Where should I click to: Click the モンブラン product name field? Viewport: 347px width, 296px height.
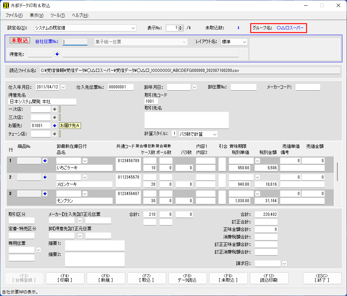84,201
